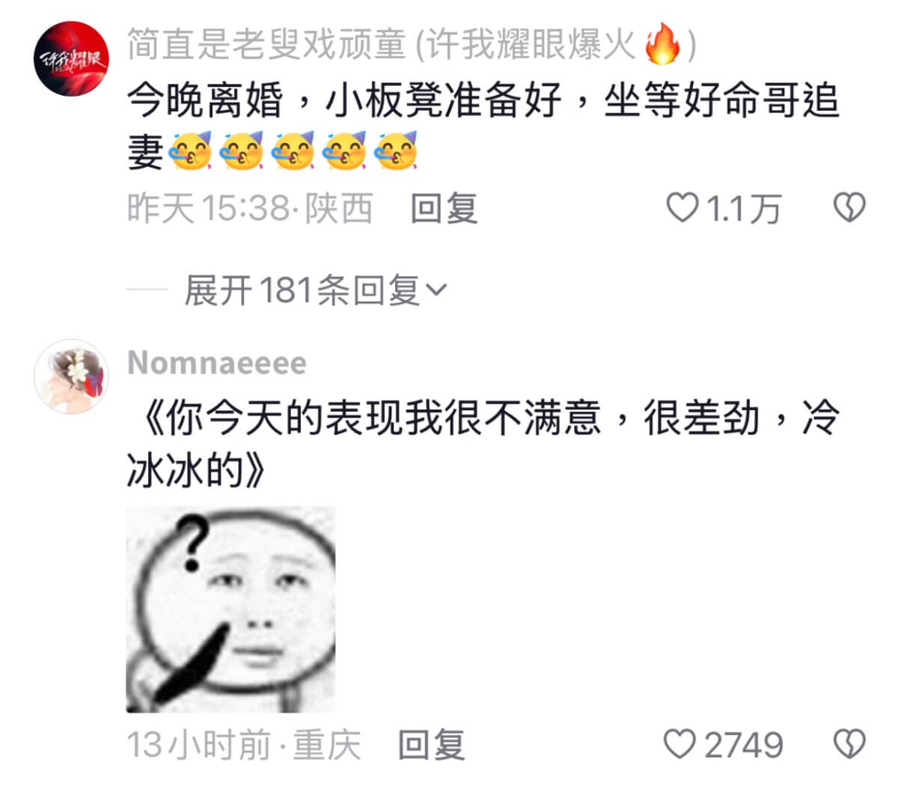Open the Nomnaeeee username link
Viewport: 898px width, 798px height.
pyautogui.click(x=217, y=363)
